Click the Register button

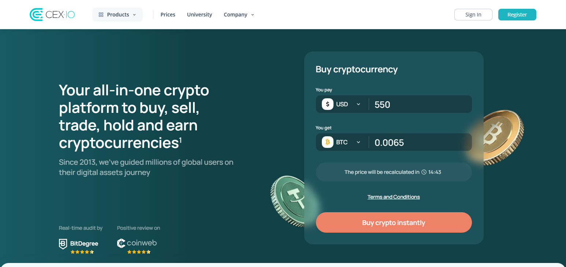pyautogui.click(x=517, y=14)
